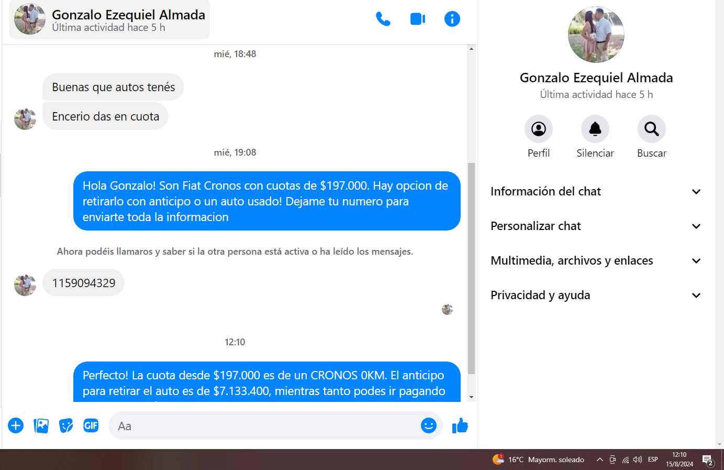Expand Multimedia, archivos y enlaces section
The height and width of the screenshot is (470, 724).
pos(596,261)
